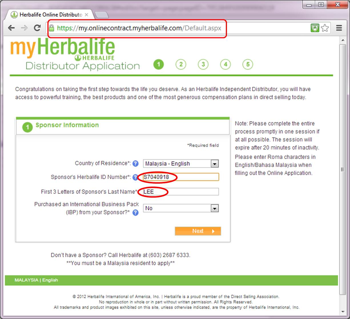Open a new browser tab
The width and height of the screenshot is (350, 319).
click(x=101, y=15)
